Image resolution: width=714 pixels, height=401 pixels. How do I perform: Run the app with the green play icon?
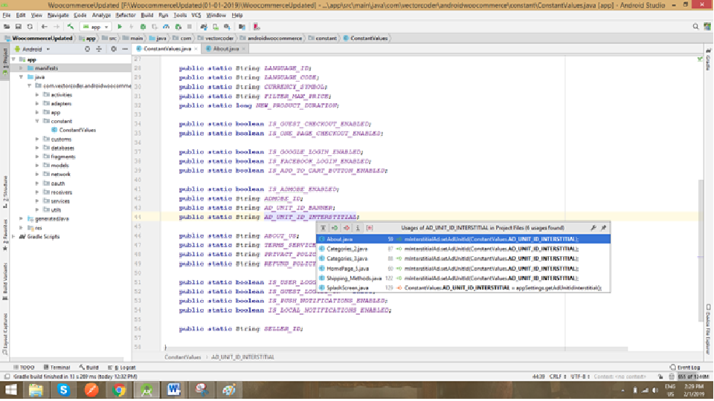[x=120, y=27]
